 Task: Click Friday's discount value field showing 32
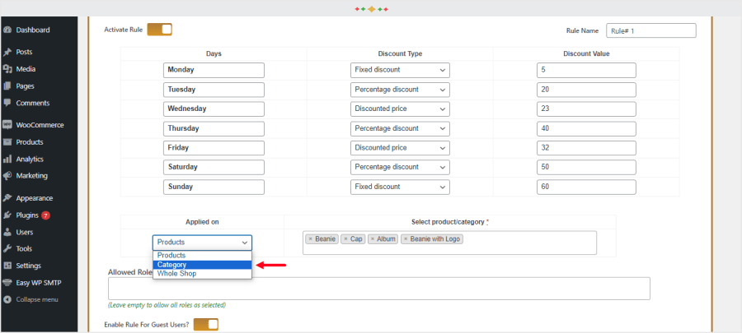pos(586,148)
